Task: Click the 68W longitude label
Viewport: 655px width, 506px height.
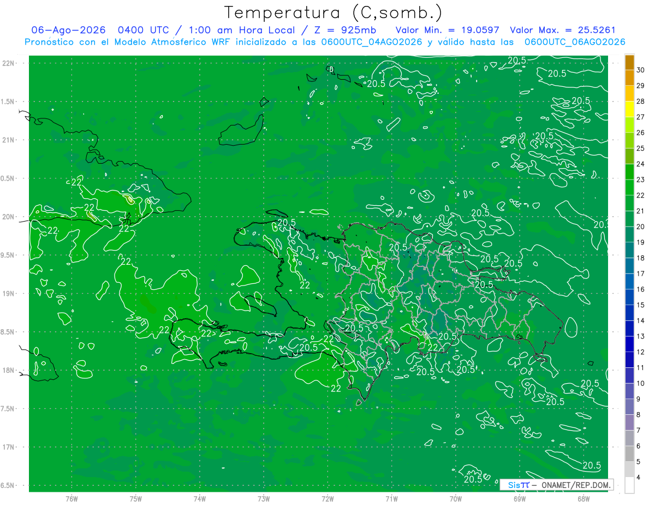Action: pyautogui.click(x=583, y=498)
